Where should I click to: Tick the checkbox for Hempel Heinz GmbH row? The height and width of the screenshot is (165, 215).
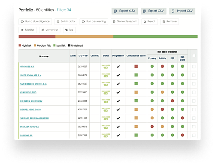pyautogui.click(x=194, y=109)
